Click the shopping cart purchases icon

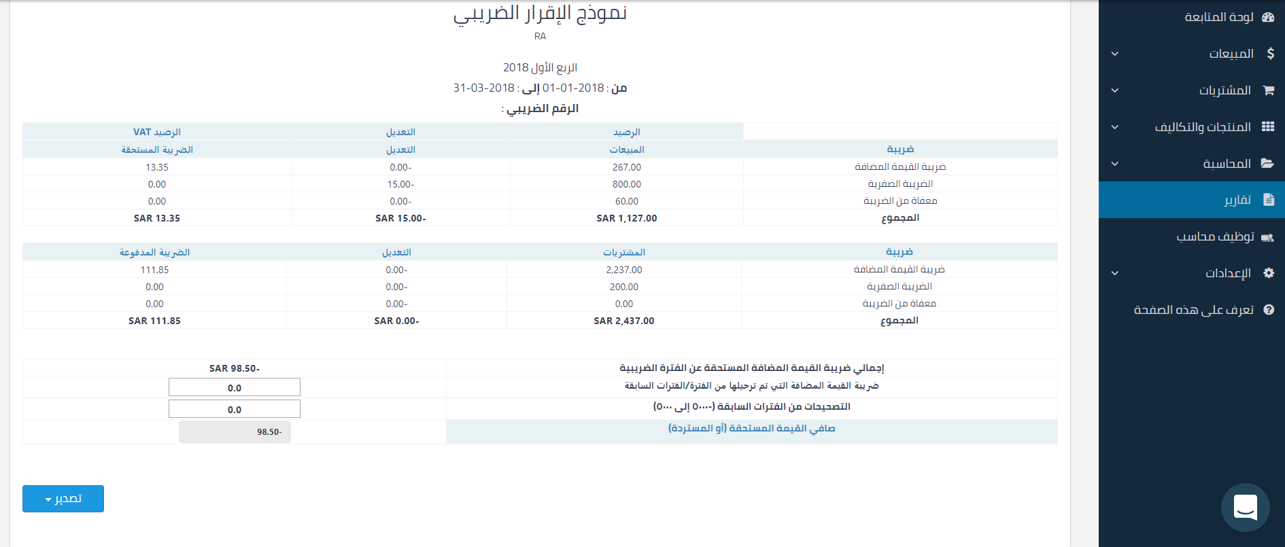click(1268, 90)
